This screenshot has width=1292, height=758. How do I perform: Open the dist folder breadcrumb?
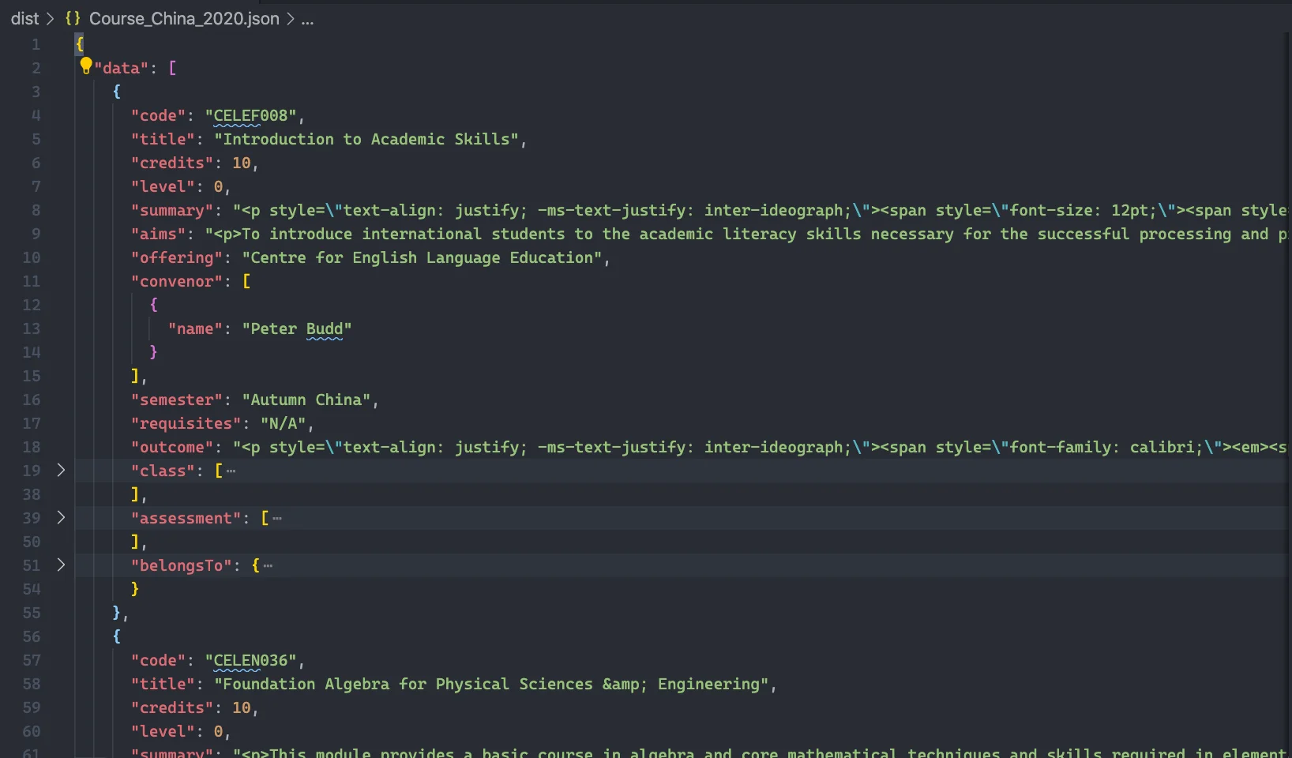pyautogui.click(x=24, y=18)
